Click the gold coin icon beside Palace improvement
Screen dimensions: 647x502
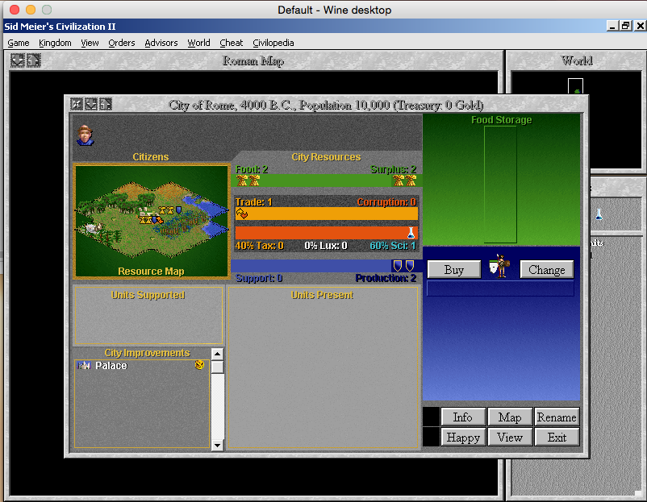pos(198,365)
